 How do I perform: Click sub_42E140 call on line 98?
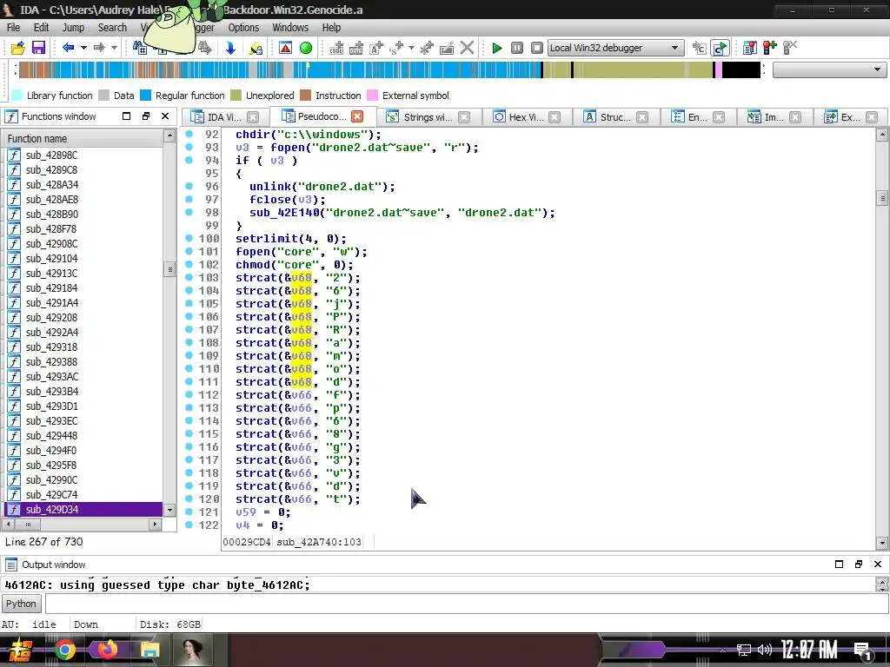click(x=284, y=213)
